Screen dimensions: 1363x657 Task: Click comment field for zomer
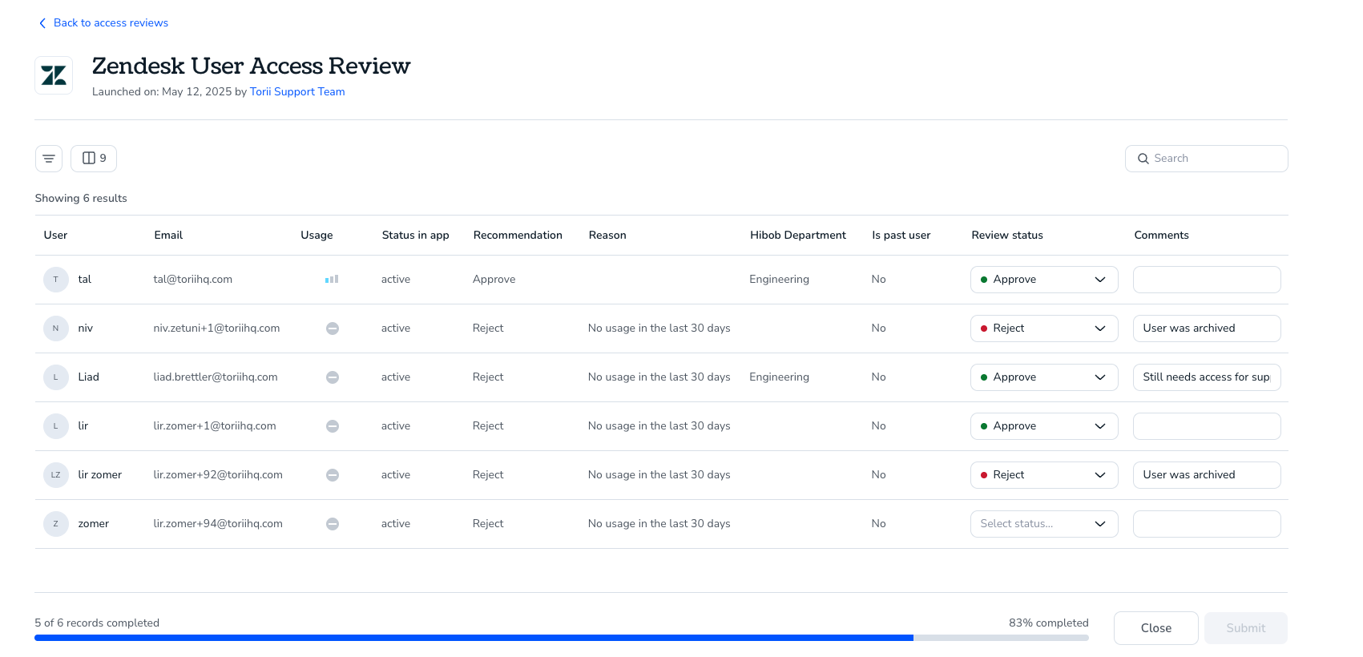pos(1207,524)
